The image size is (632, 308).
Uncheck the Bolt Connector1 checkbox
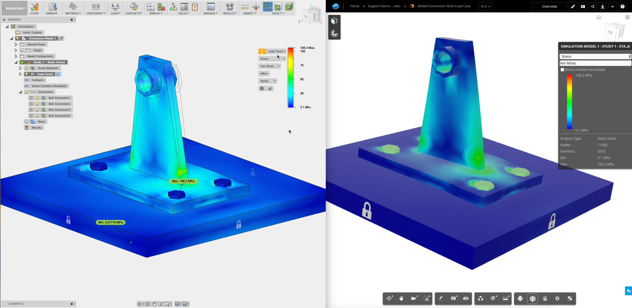coord(31,98)
